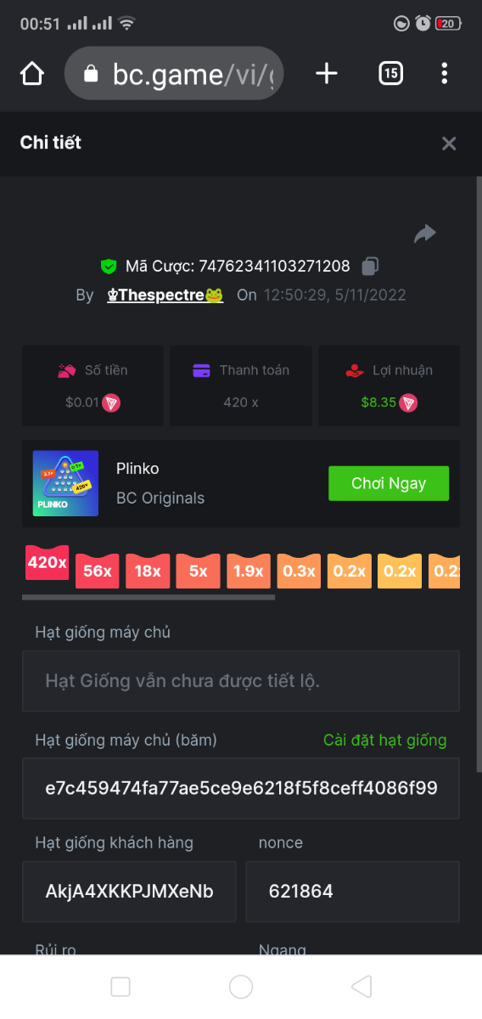Open the tab switcher showing 15
482x1019 pixels.
pyautogui.click(x=390, y=74)
